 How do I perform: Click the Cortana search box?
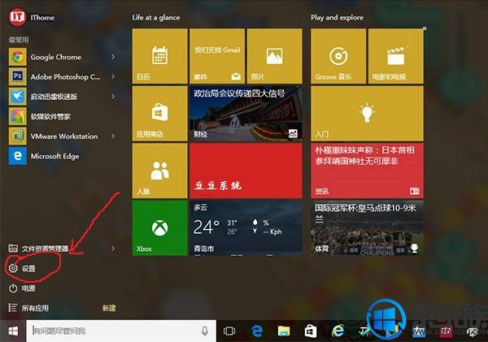click(x=121, y=331)
